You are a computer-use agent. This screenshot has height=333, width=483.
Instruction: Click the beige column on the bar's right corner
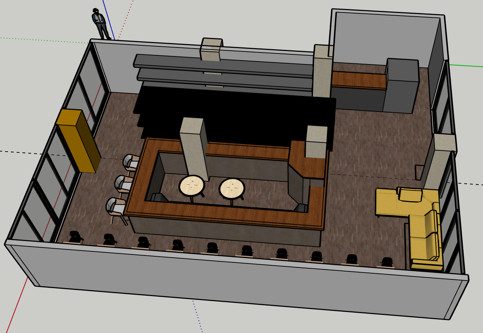tap(317, 142)
